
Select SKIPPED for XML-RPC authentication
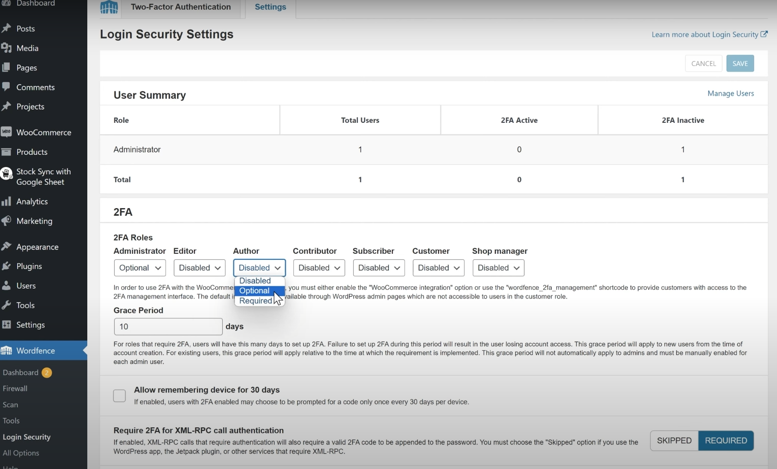click(x=673, y=441)
